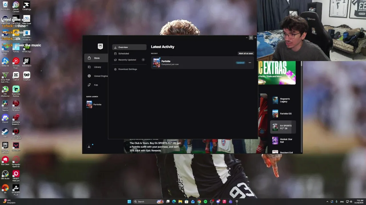Open Ubisoft Connect desktop icon
The width and height of the screenshot is (366, 205).
coord(16,7)
